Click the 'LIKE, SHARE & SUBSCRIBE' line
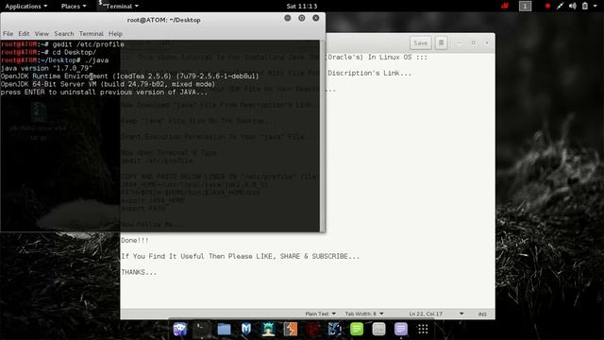604x340 pixels. [240, 256]
